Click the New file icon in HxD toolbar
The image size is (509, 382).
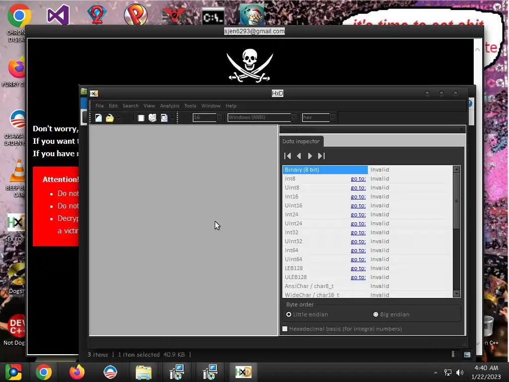click(98, 117)
